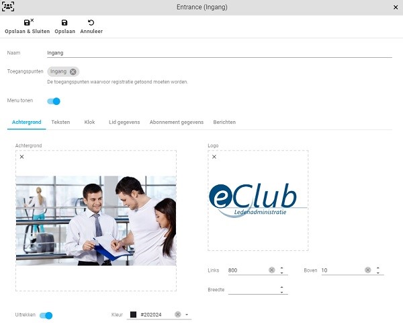This screenshot has width=403, height=335.
Task: Remove the Achtergrond background image
Action: [22, 157]
